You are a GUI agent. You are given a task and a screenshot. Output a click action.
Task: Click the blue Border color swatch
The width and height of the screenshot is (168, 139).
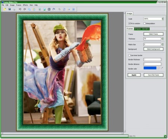150,68
